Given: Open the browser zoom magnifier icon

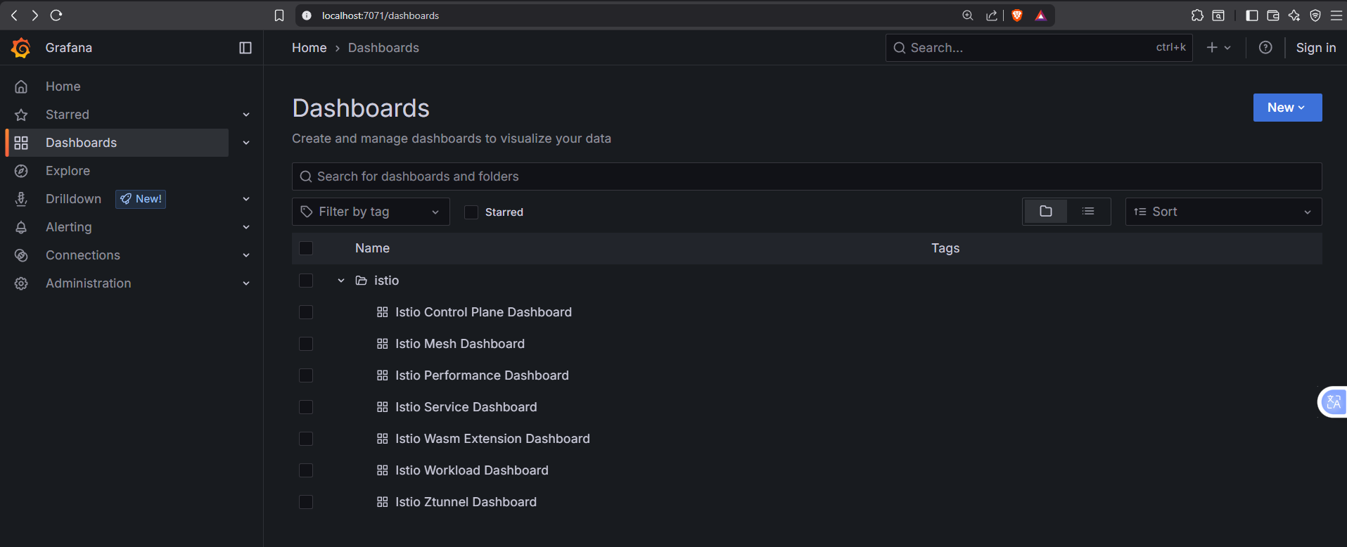Looking at the screenshot, I should click(x=968, y=15).
